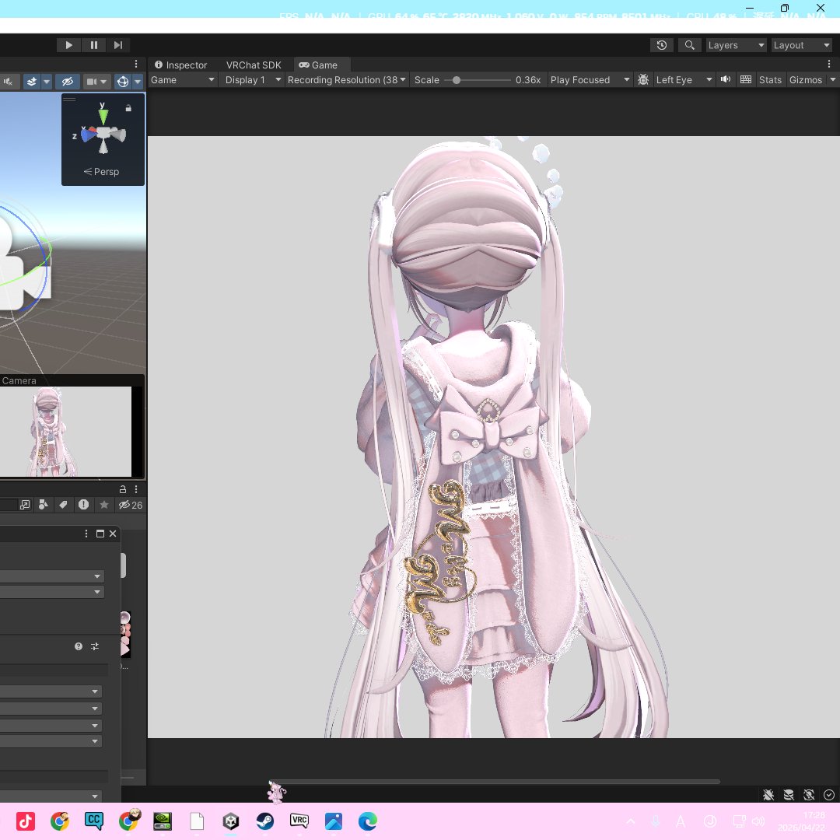
Task: Toggle the Game view keyboard shortcuts icon
Action: (x=746, y=79)
